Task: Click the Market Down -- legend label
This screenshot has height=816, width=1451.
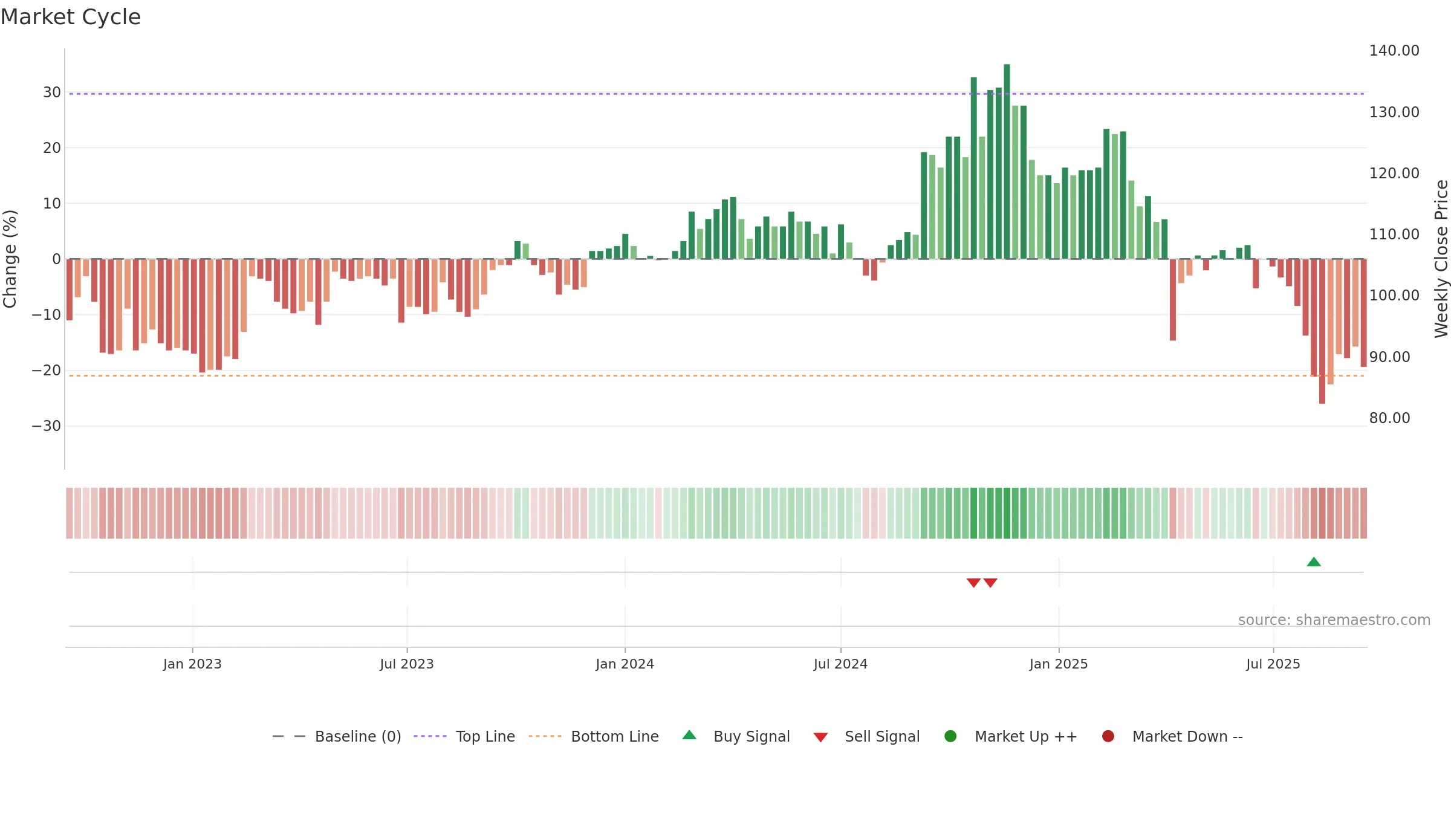Action: pyautogui.click(x=1187, y=736)
